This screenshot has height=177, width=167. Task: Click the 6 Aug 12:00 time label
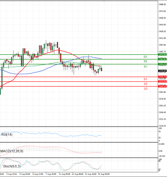pyautogui.click(x=38, y=174)
